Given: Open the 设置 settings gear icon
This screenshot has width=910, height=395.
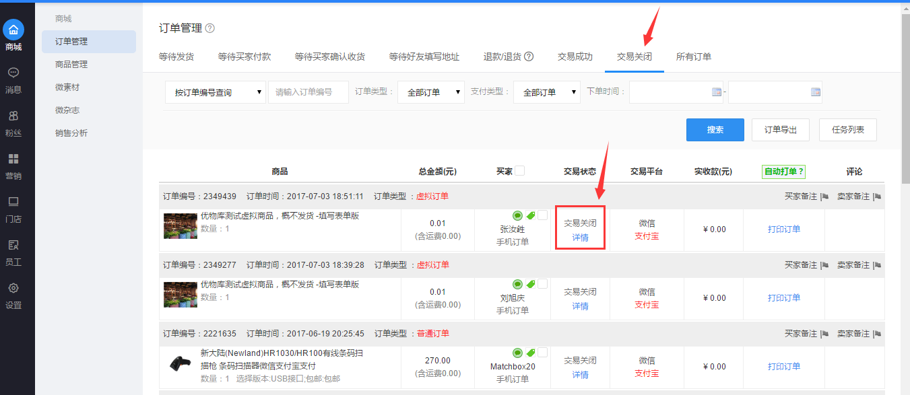Looking at the screenshot, I should [x=13, y=288].
